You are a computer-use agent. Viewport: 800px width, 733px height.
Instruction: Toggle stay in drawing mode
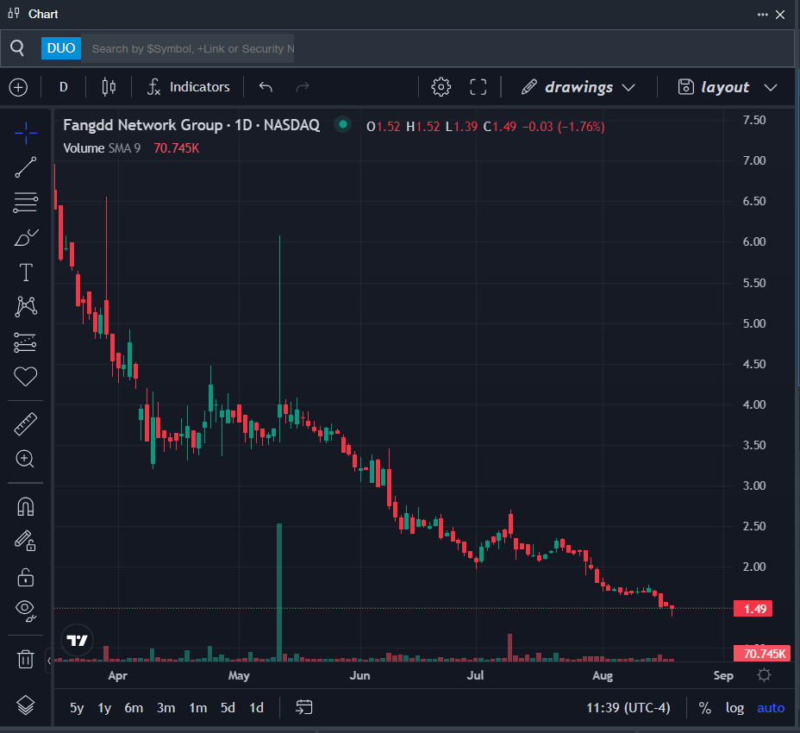[26, 541]
